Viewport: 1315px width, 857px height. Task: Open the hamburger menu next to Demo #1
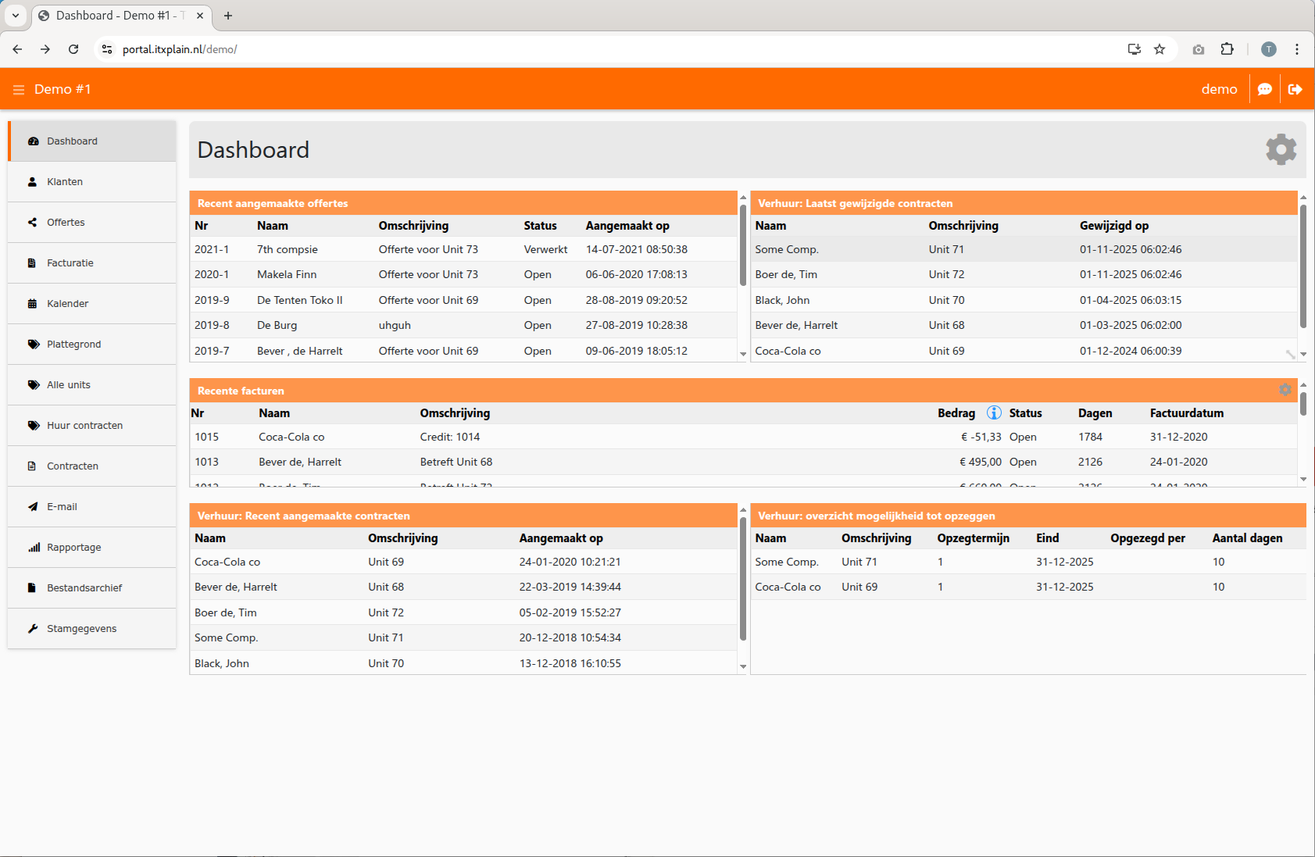19,90
